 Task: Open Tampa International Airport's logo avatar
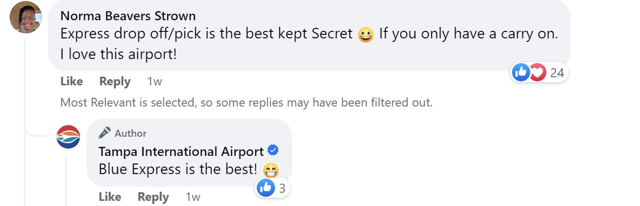point(68,137)
